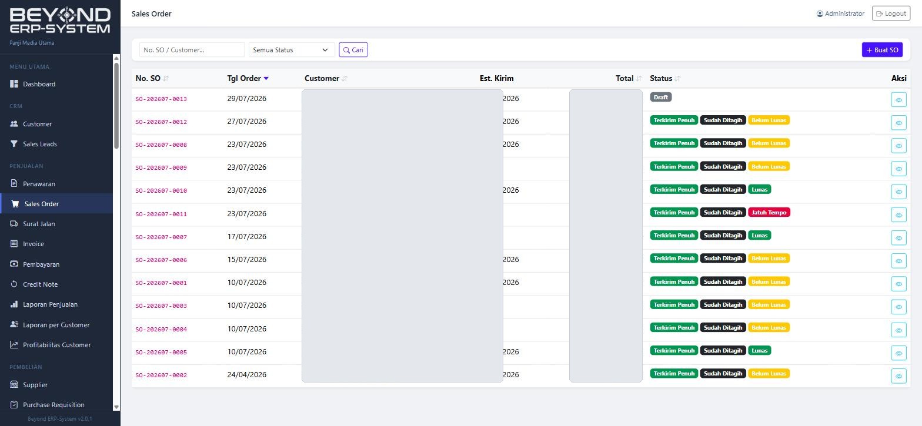The height and width of the screenshot is (426, 922).
Task: View details of order SO-202607-0013
Action: coord(898,100)
